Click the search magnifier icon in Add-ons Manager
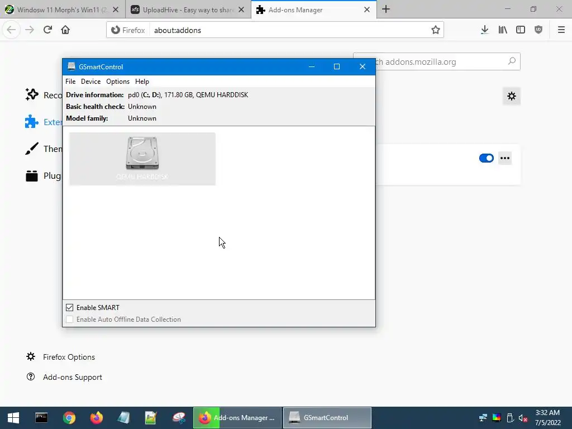The image size is (572, 429). 512,61
